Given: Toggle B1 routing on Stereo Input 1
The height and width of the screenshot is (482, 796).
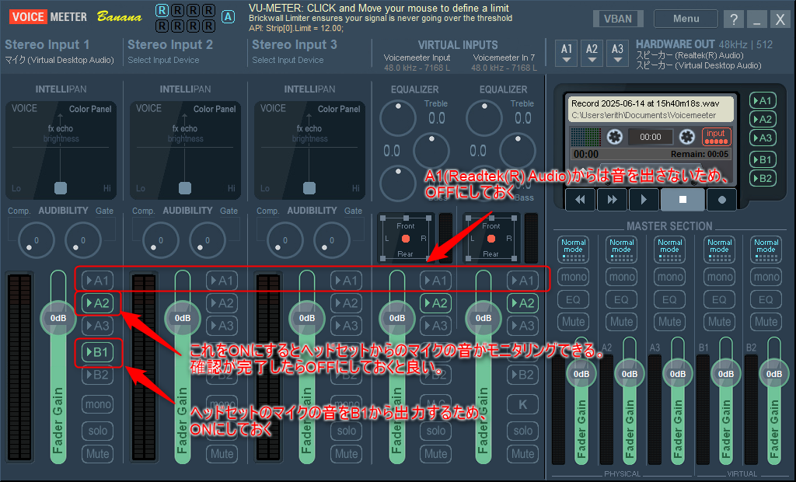Looking at the screenshot, I should [97, 352].
